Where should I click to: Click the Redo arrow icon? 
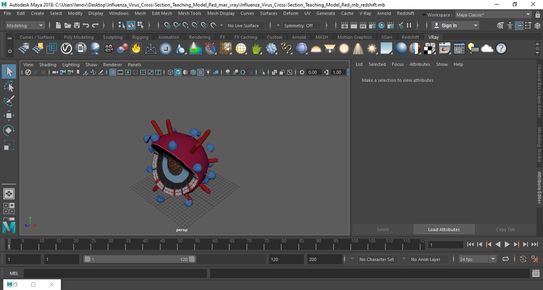[x=95, y=25]
